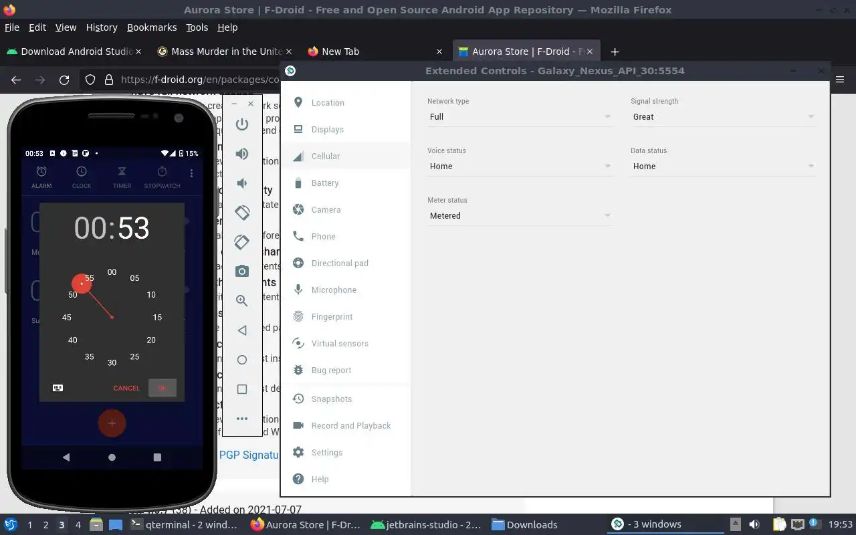Click the emulator zoom magnifier icon

point(242,301)
